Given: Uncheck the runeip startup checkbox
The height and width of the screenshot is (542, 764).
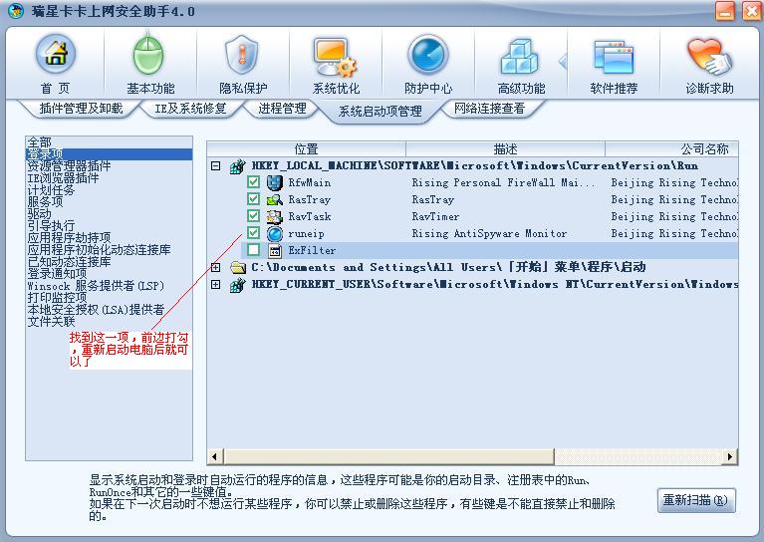Looking at the screenshot, I should [x=253, y=232].
